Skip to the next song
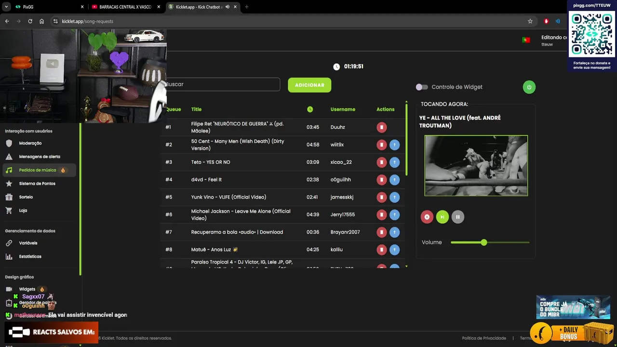This screenshot has width=617, height=347. coord(442,217)
